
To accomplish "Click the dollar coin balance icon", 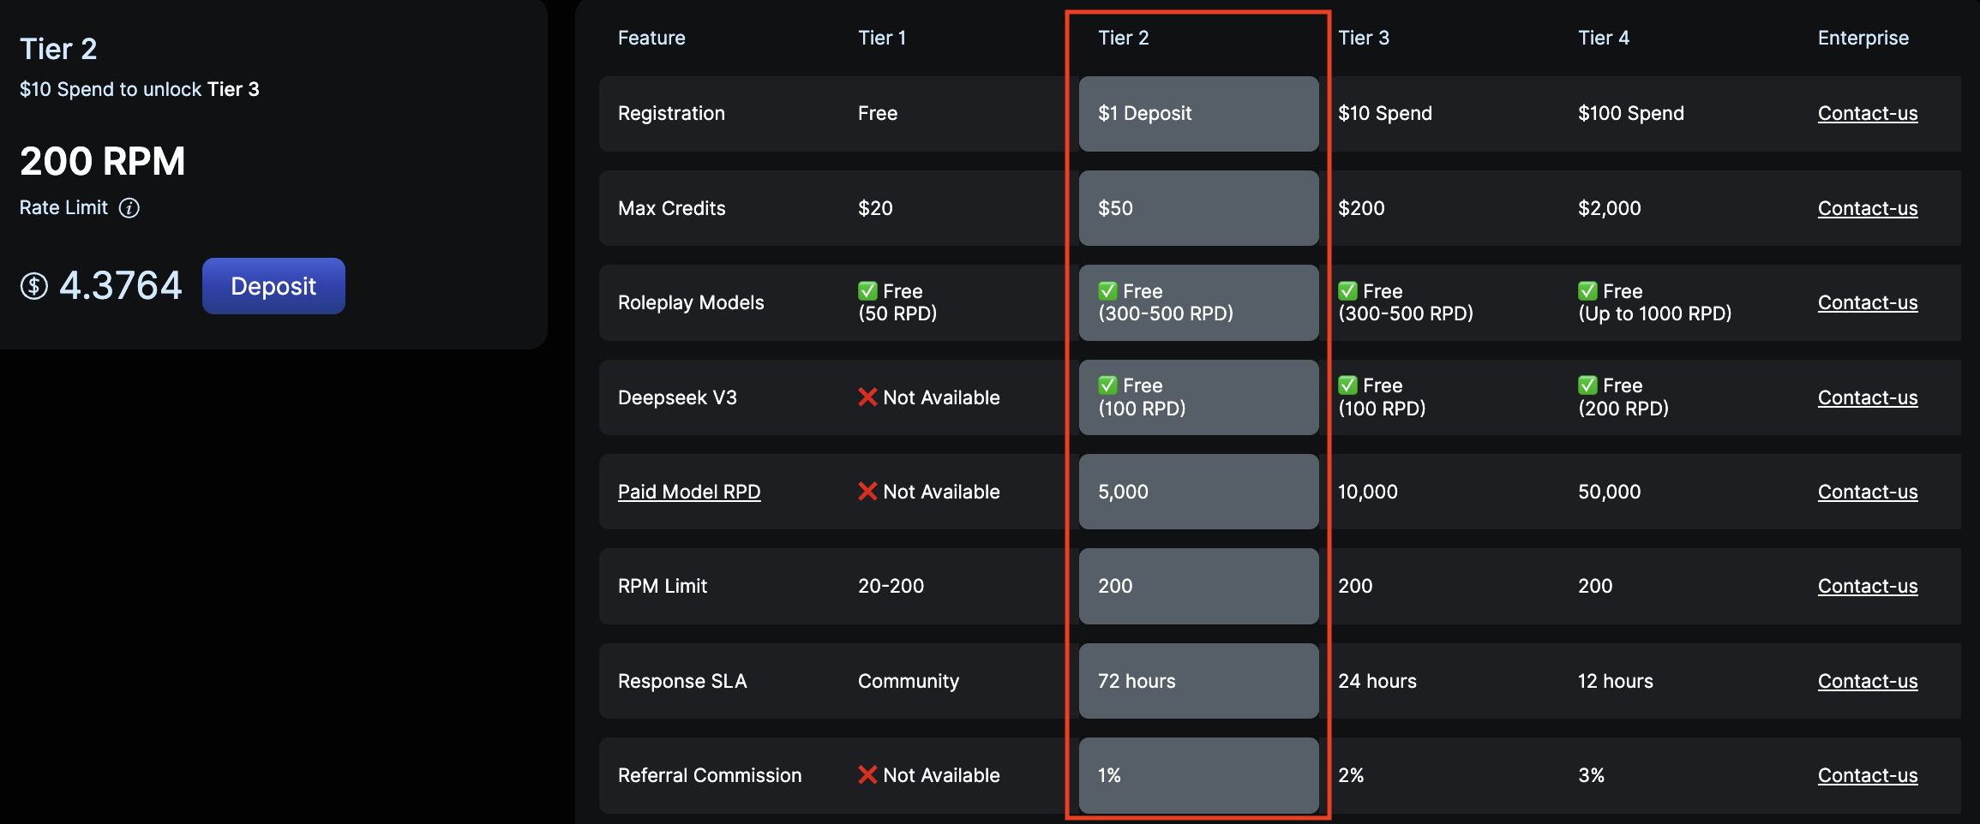I will [34, 286].
